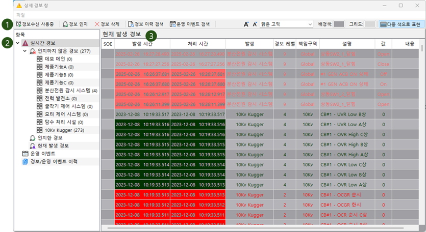This screenshot has height=232, width=426.
Task: Click the 경보 삭제 red X button
Action: [x=107, y=24]
